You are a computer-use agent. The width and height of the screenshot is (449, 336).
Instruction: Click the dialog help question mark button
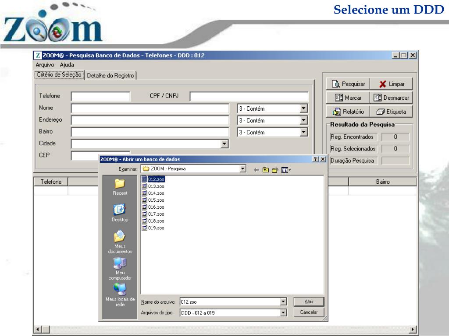[x=315, y=159]
